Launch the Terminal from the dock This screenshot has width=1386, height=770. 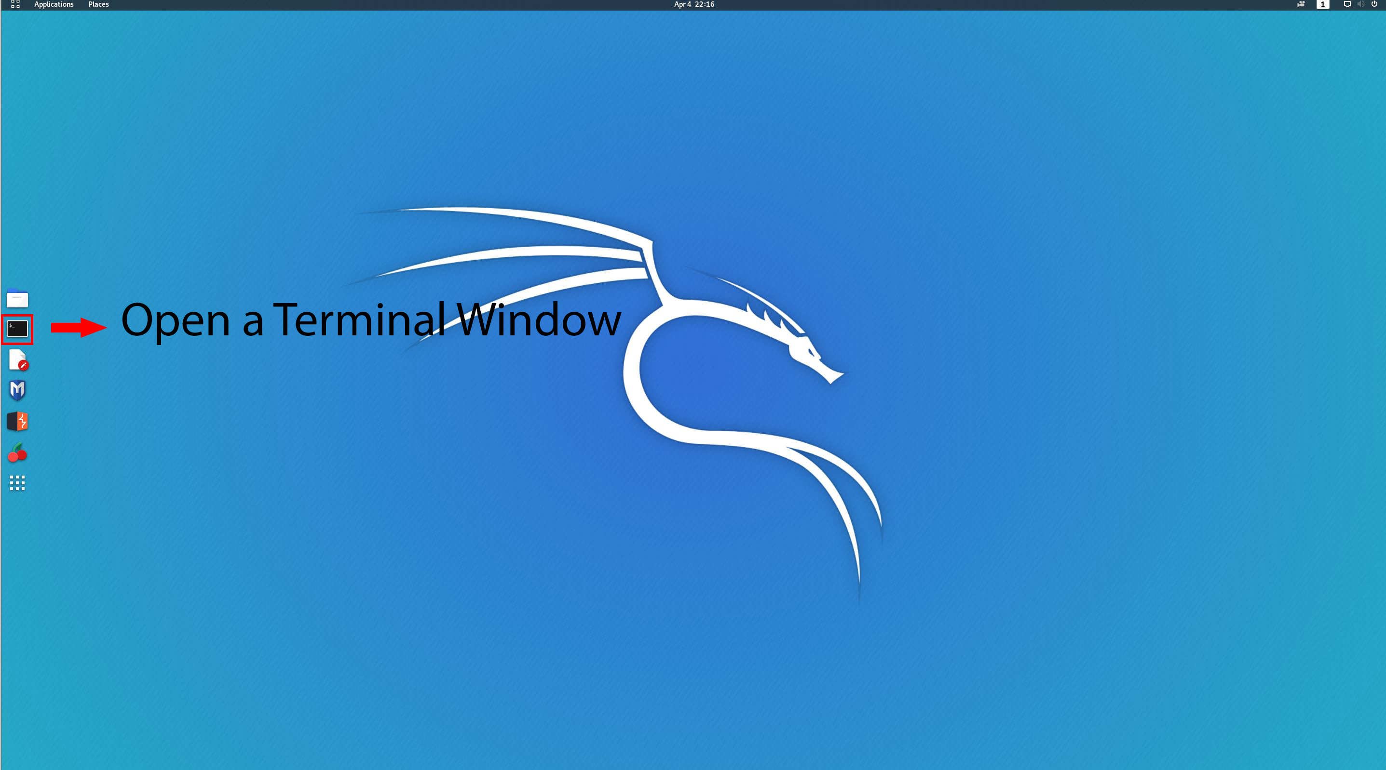point(17,329)
